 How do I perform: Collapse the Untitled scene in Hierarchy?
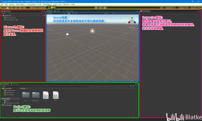pyautogui.click(x=2, y=16)
